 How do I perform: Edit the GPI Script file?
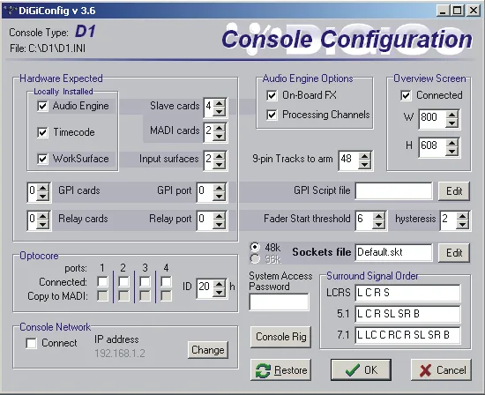(x=454, y=191)
